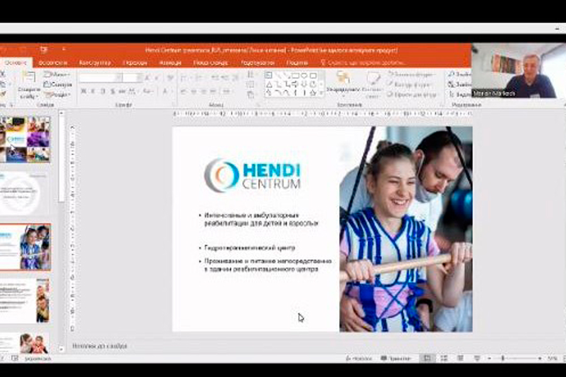Click the increase list level icon
Screen dimensions: 566x377
click(x=225, y=77)
